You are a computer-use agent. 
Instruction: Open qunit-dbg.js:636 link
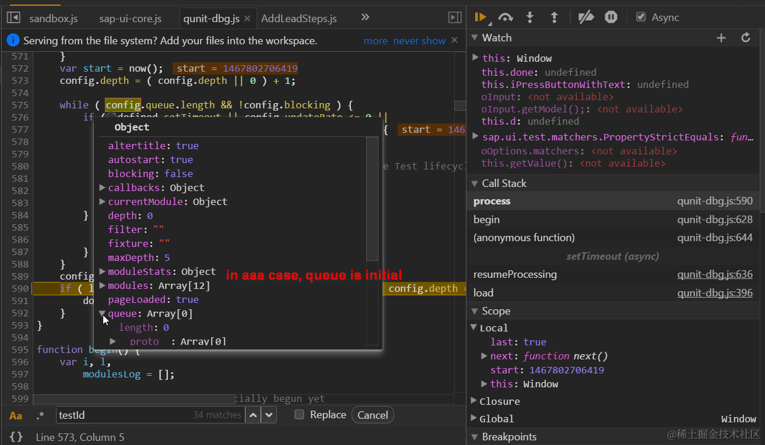tap(715, 274)
